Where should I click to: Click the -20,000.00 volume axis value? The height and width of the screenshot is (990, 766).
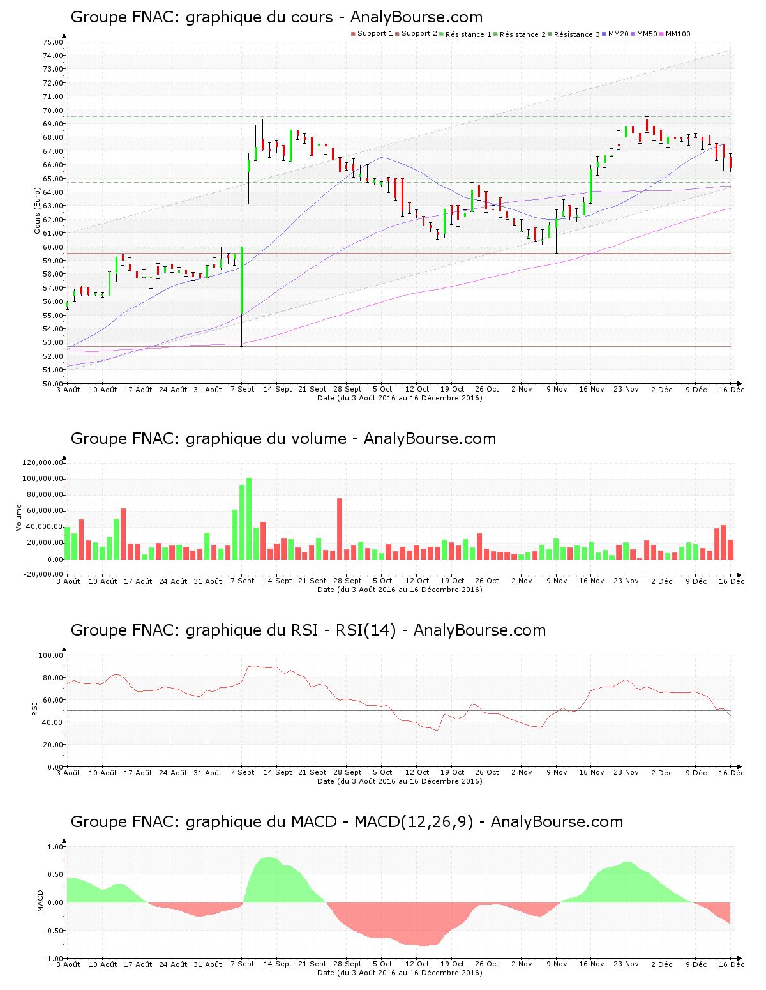(43, 574)
